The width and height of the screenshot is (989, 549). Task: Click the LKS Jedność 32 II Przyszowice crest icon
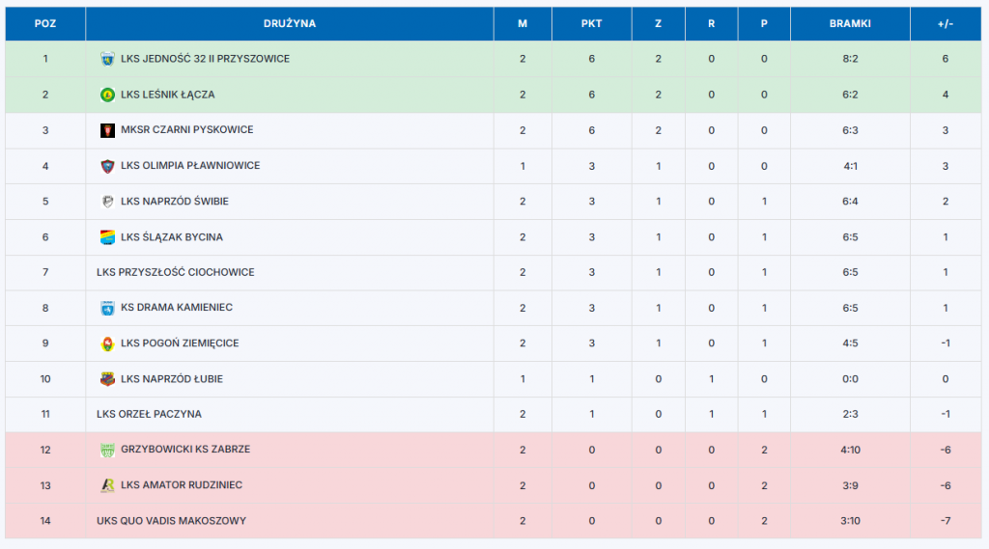tap(107, 59)
